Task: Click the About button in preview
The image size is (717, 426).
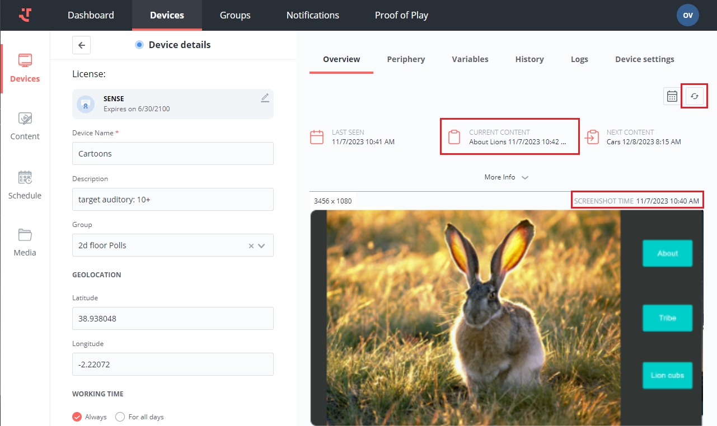Action: pos(667,253)
